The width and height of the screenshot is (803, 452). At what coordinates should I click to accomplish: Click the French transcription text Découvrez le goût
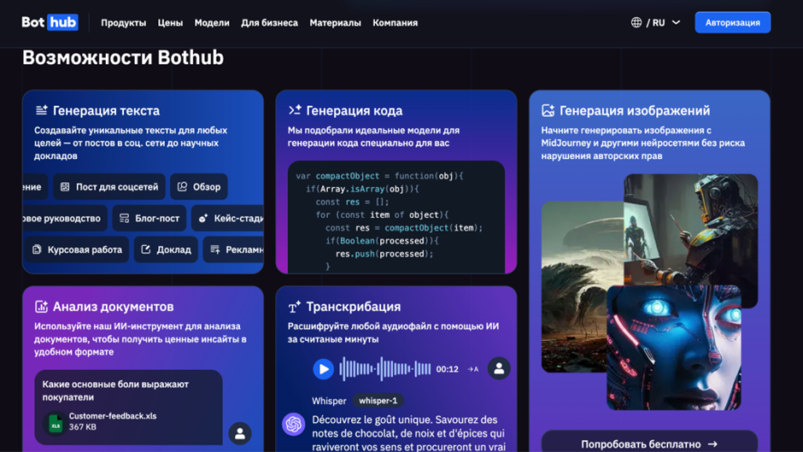tap(408, 433)
